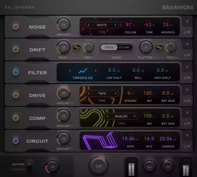This screenshot has width=197, height=177.
Task: Remove the CIRCUIT module with X
Action: pyautogui.click(x=187, y=135)
